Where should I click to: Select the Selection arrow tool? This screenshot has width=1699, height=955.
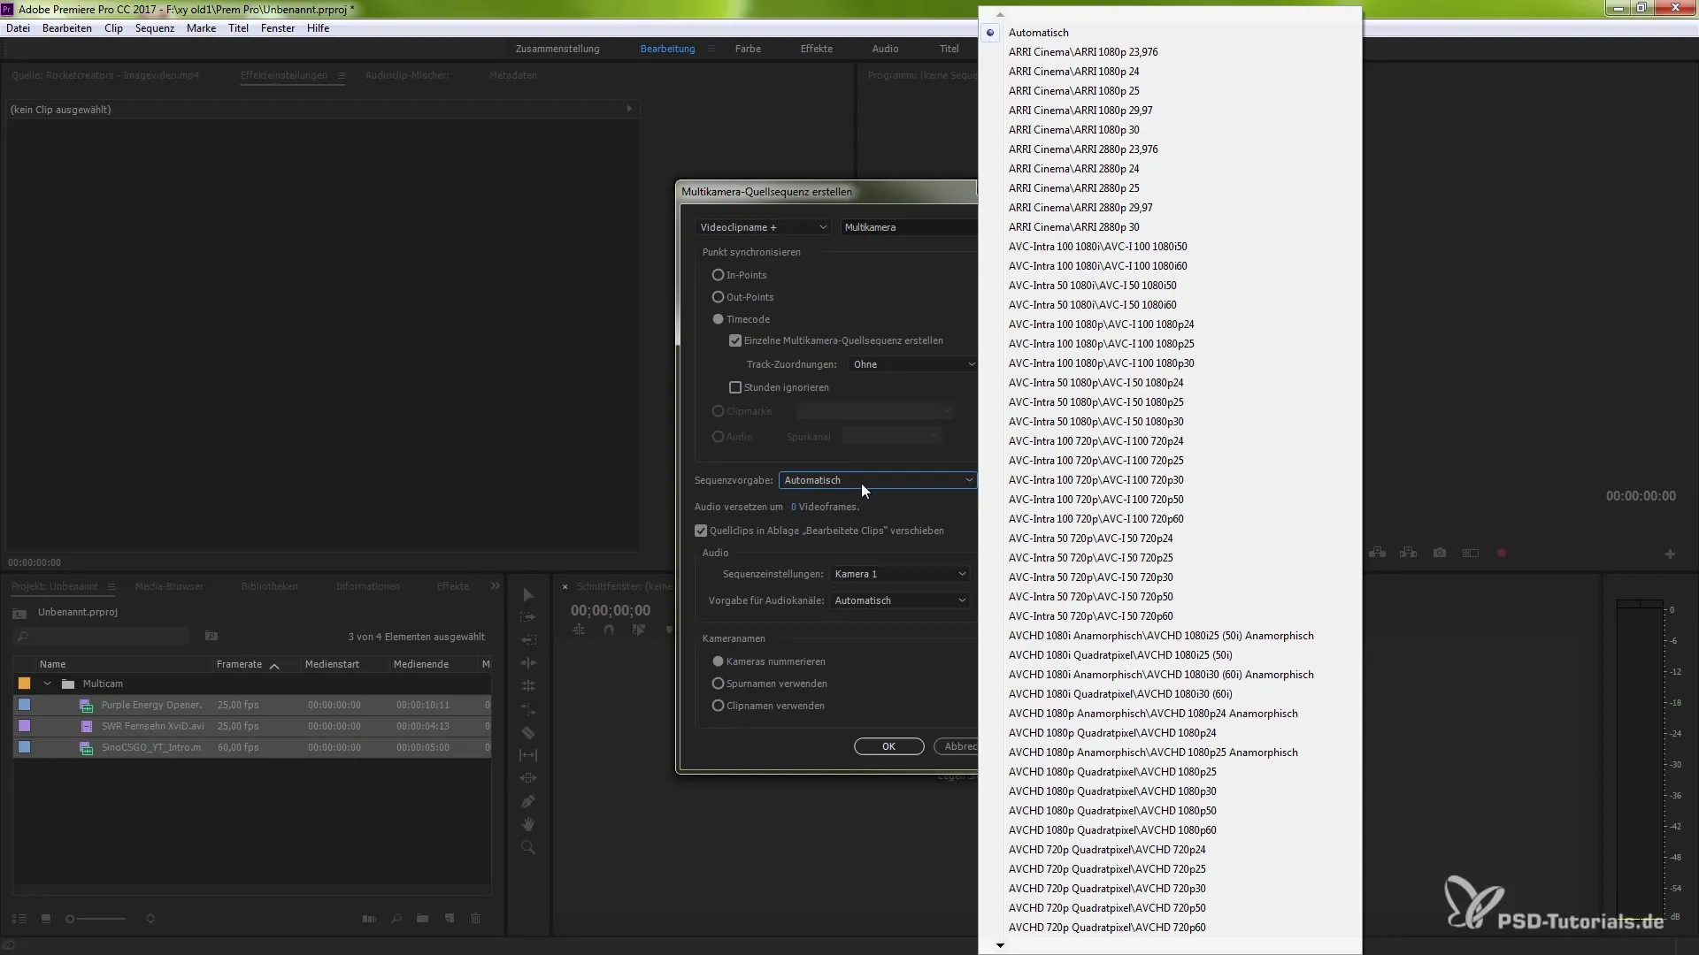[x=528, y=595]
